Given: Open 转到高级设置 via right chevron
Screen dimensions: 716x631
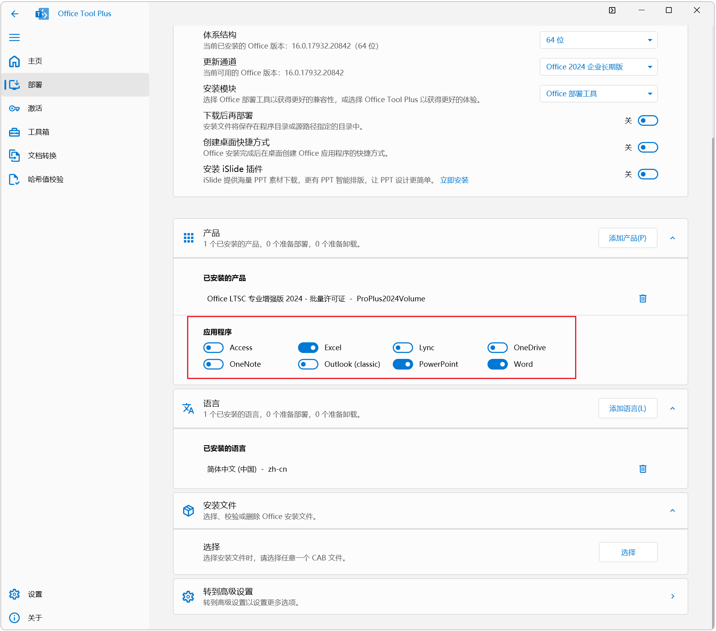Looking at the screenshot, I should (x=673, y=597).
